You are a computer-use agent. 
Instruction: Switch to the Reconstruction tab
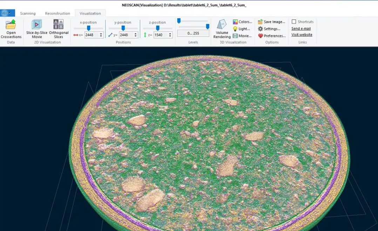[58, 13]
